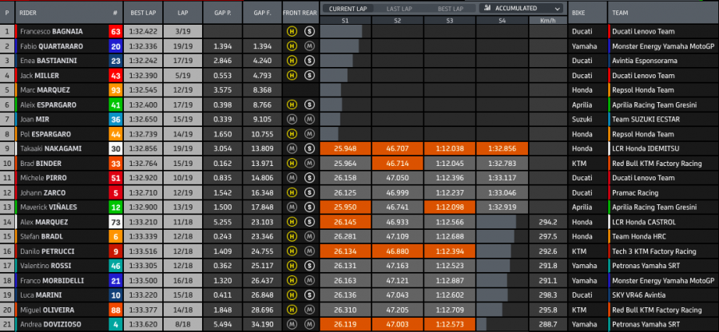Click the Km/h column header
The image size is (719, 332).
(x=547, y=22)
